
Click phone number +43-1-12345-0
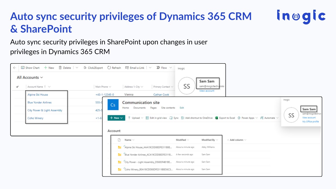point(105,94)
